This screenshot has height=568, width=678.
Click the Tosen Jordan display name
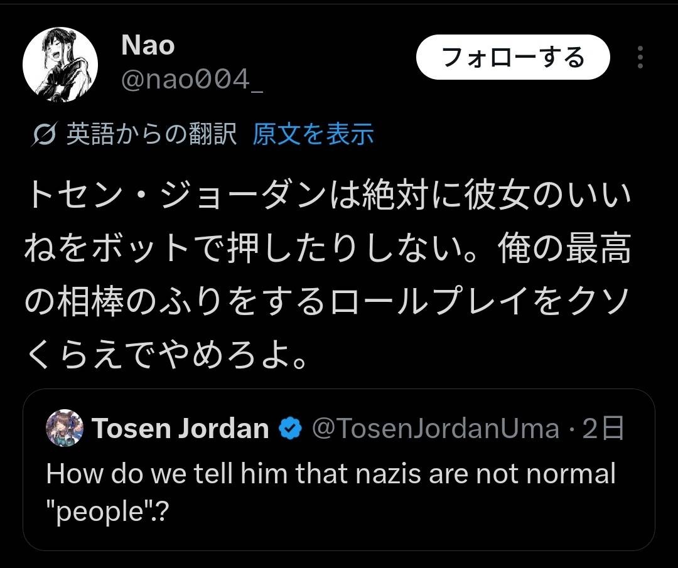[181, 429]
